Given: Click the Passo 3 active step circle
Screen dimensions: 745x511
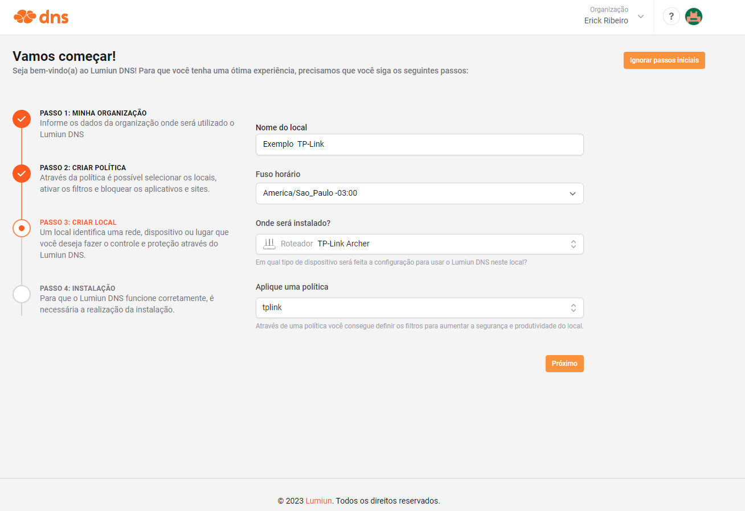Looking at the screenshot, I should (22, 228).
